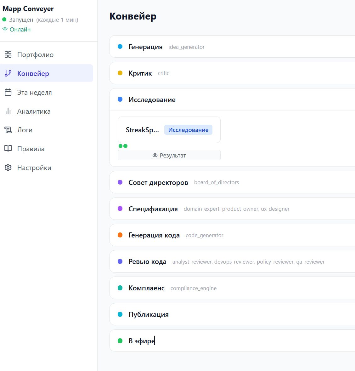This screenshot has width=355, height=371.
Task: Open the StreakSp... project card
Action: point(142,130)
